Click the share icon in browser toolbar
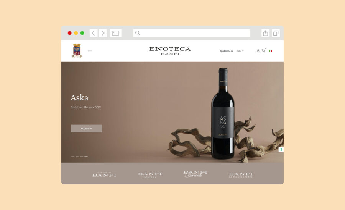This screenshot has height=210, width=345. [x=265, y=33]
